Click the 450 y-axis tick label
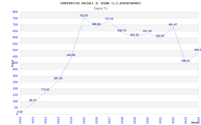This screenshot has height=125, width=201. pos(15,57)
